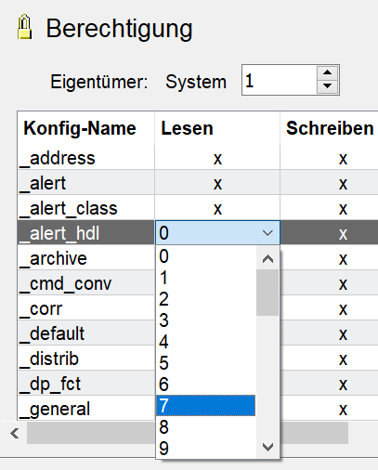The image size is (378, 470).
Task: Open the _alert_hdl Lesen combo box arrow
Action: coord(267,233)
